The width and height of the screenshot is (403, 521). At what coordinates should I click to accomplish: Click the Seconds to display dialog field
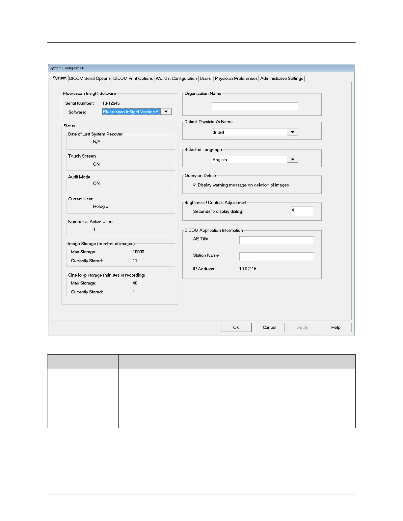pos(302,211)
